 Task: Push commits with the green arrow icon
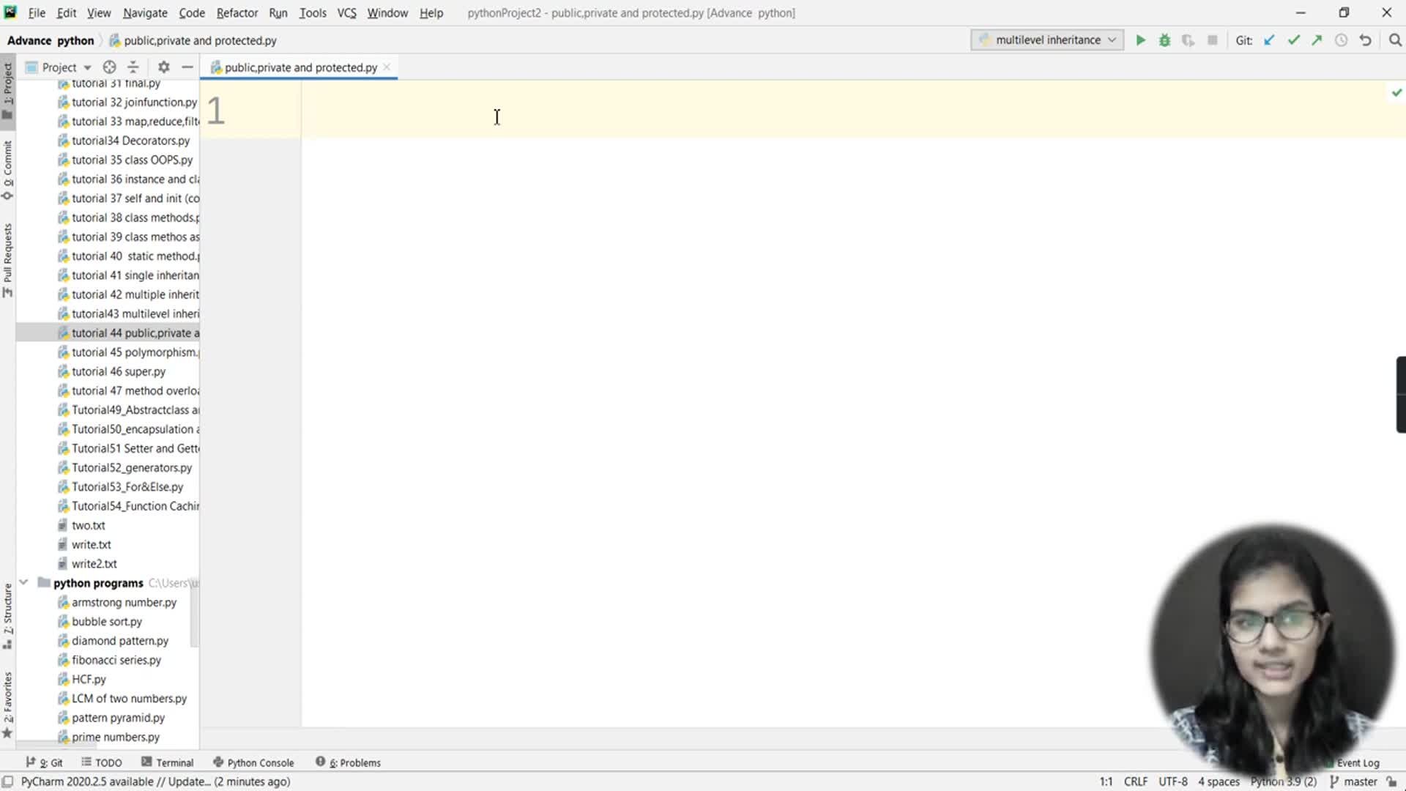(x=1317, y=40)
